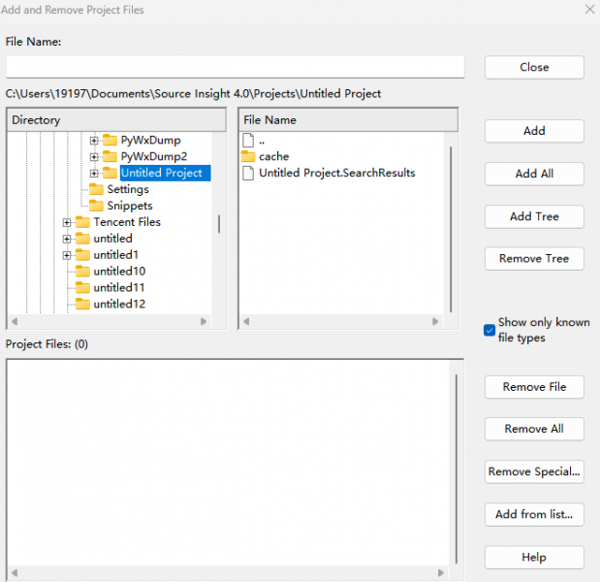
Task: Close the Add and Remove Project Files dialog
Action: click(x=590, y=9)
